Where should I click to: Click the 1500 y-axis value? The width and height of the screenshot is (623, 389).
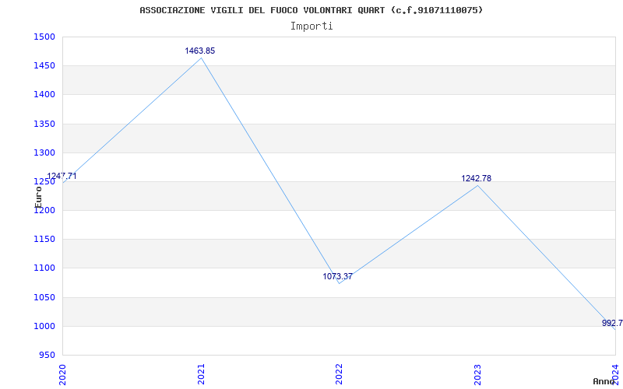tap(44, 37)
